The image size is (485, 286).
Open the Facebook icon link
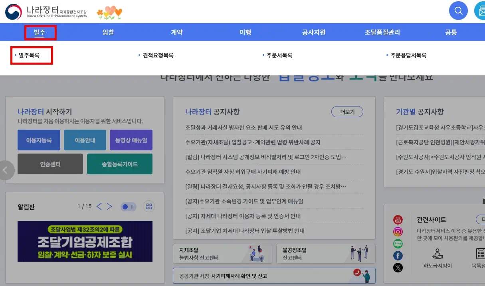point(398,256)
